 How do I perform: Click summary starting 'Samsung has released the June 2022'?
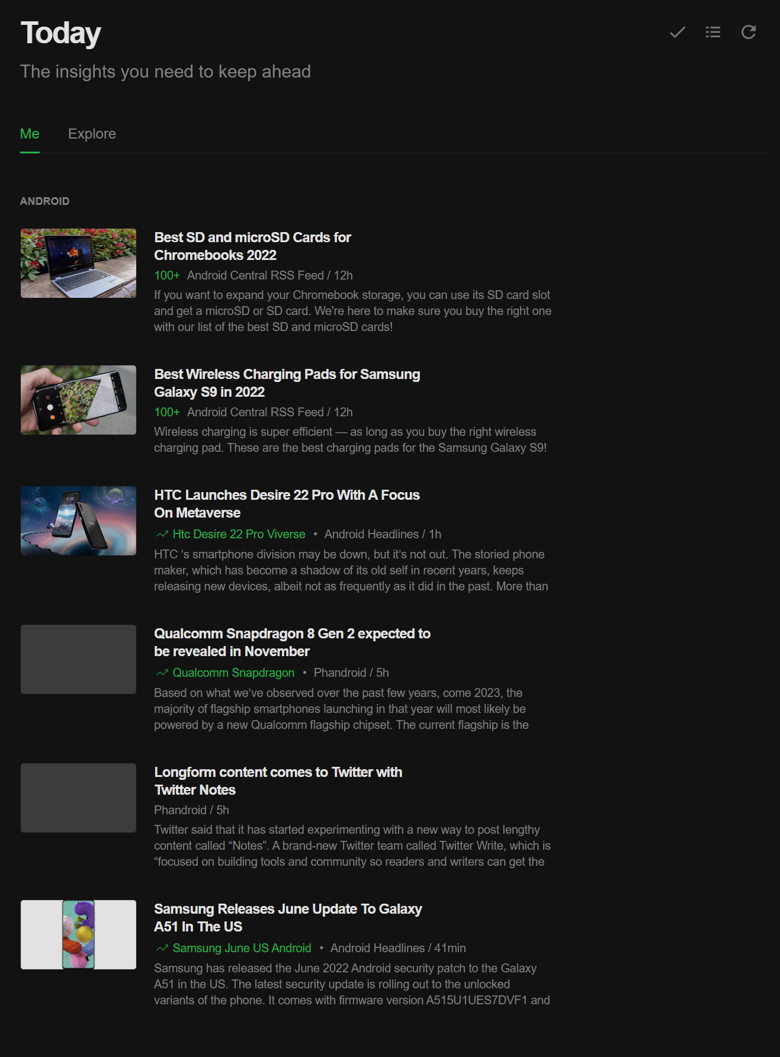[x=352, y=984]
